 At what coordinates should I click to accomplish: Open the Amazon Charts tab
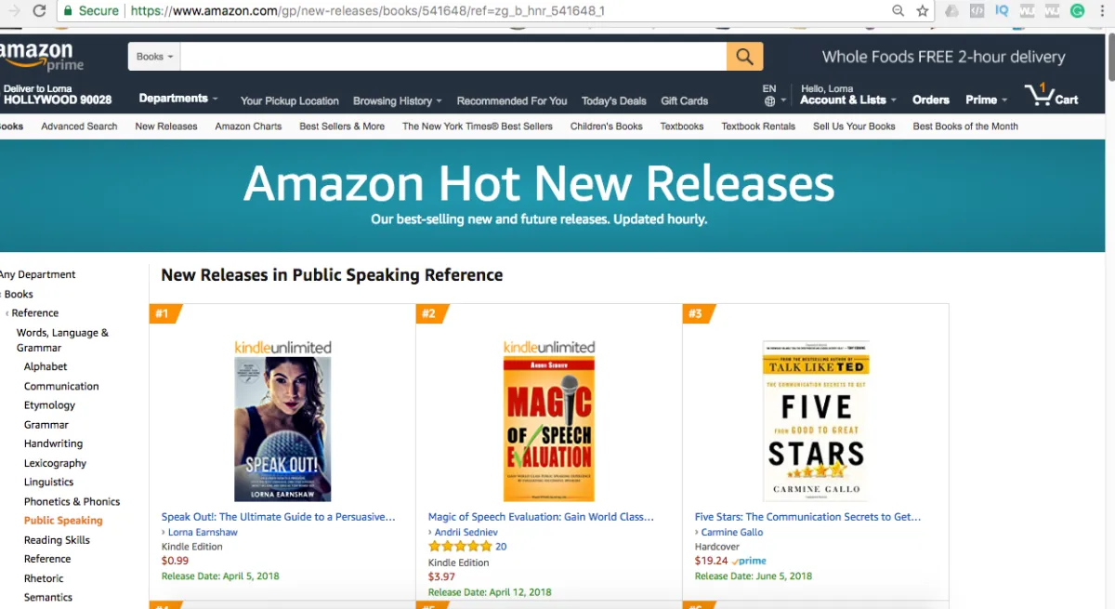point(248,126)
